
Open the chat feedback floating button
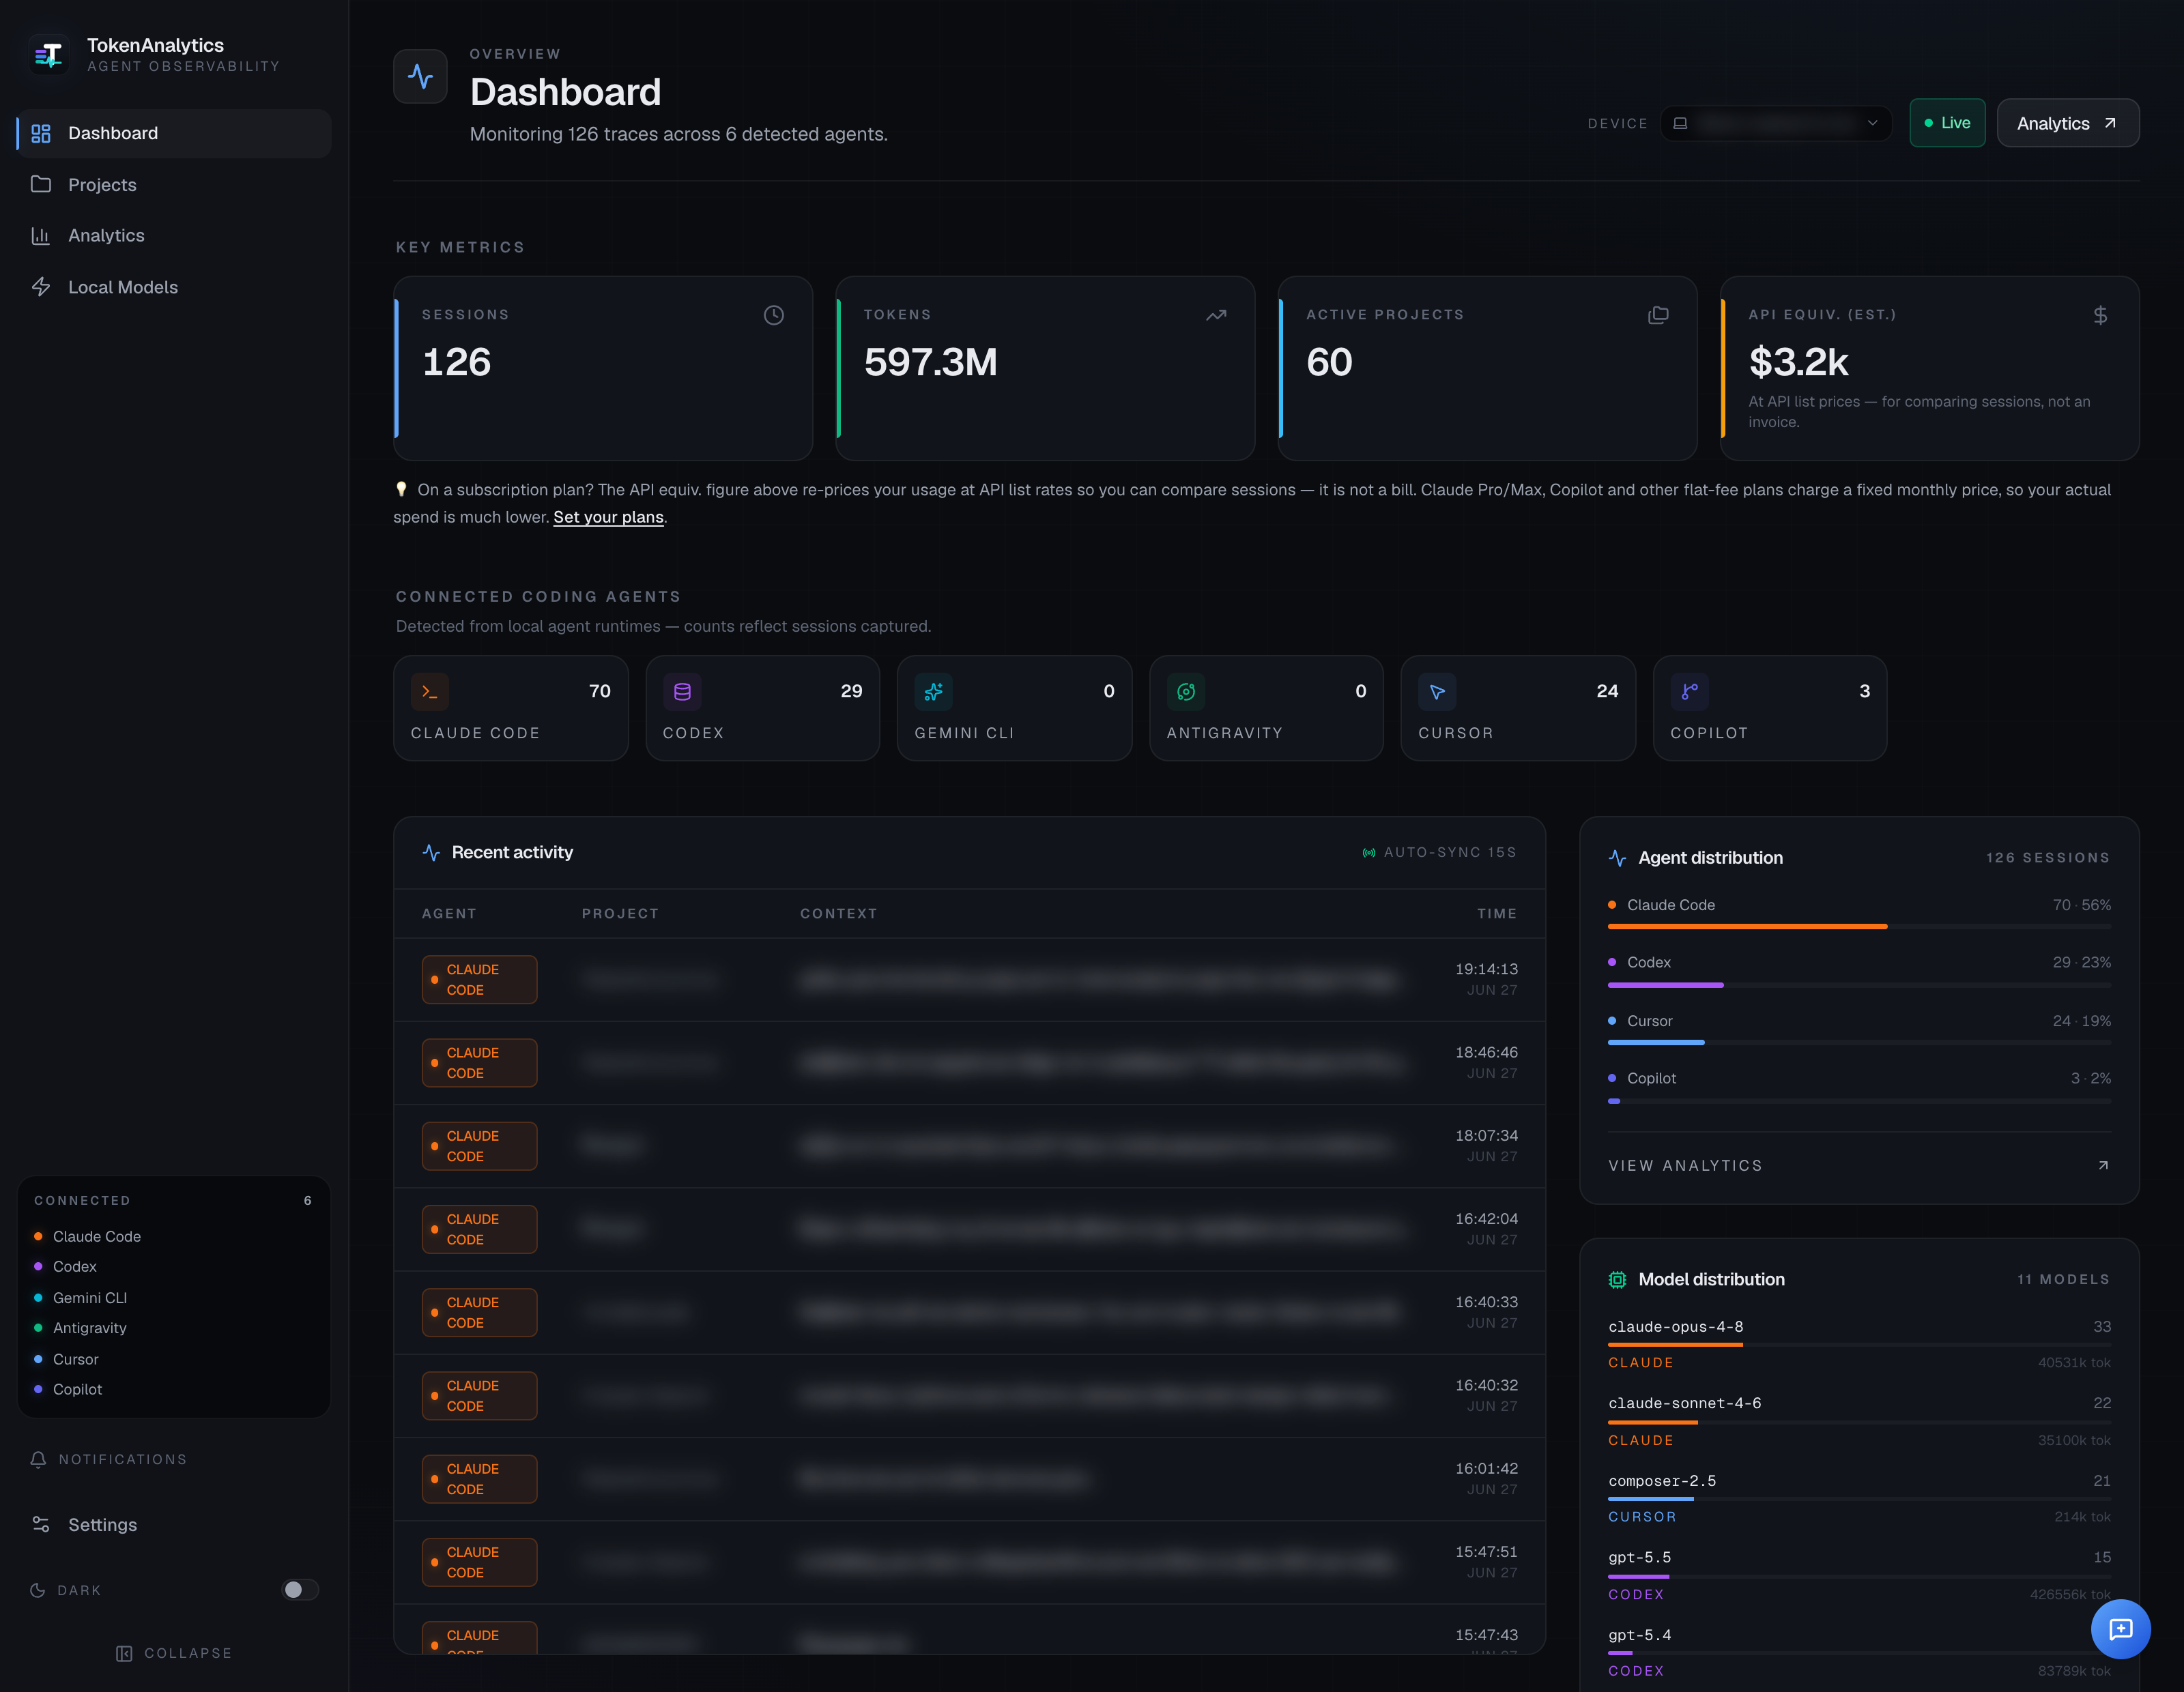click(2120, 1629)
